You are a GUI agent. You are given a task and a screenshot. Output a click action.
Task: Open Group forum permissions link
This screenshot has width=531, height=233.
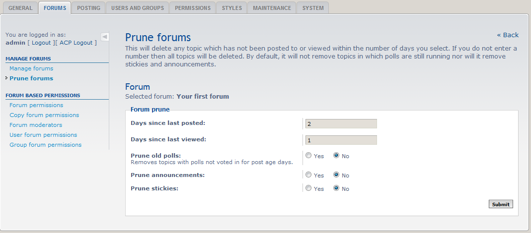(x=45, y=145)
